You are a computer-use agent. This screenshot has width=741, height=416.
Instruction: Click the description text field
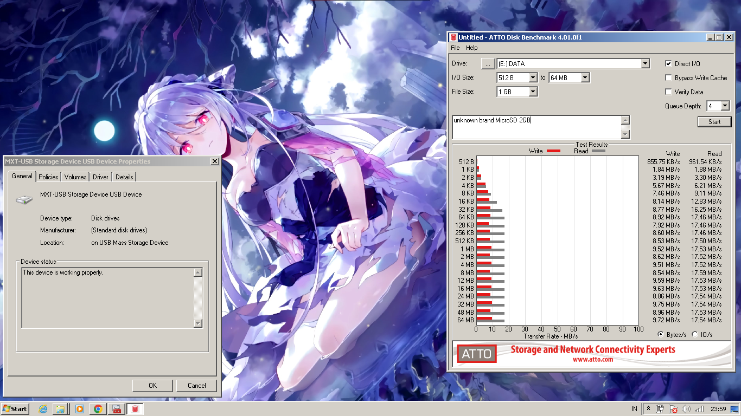[x=536, y=127]
